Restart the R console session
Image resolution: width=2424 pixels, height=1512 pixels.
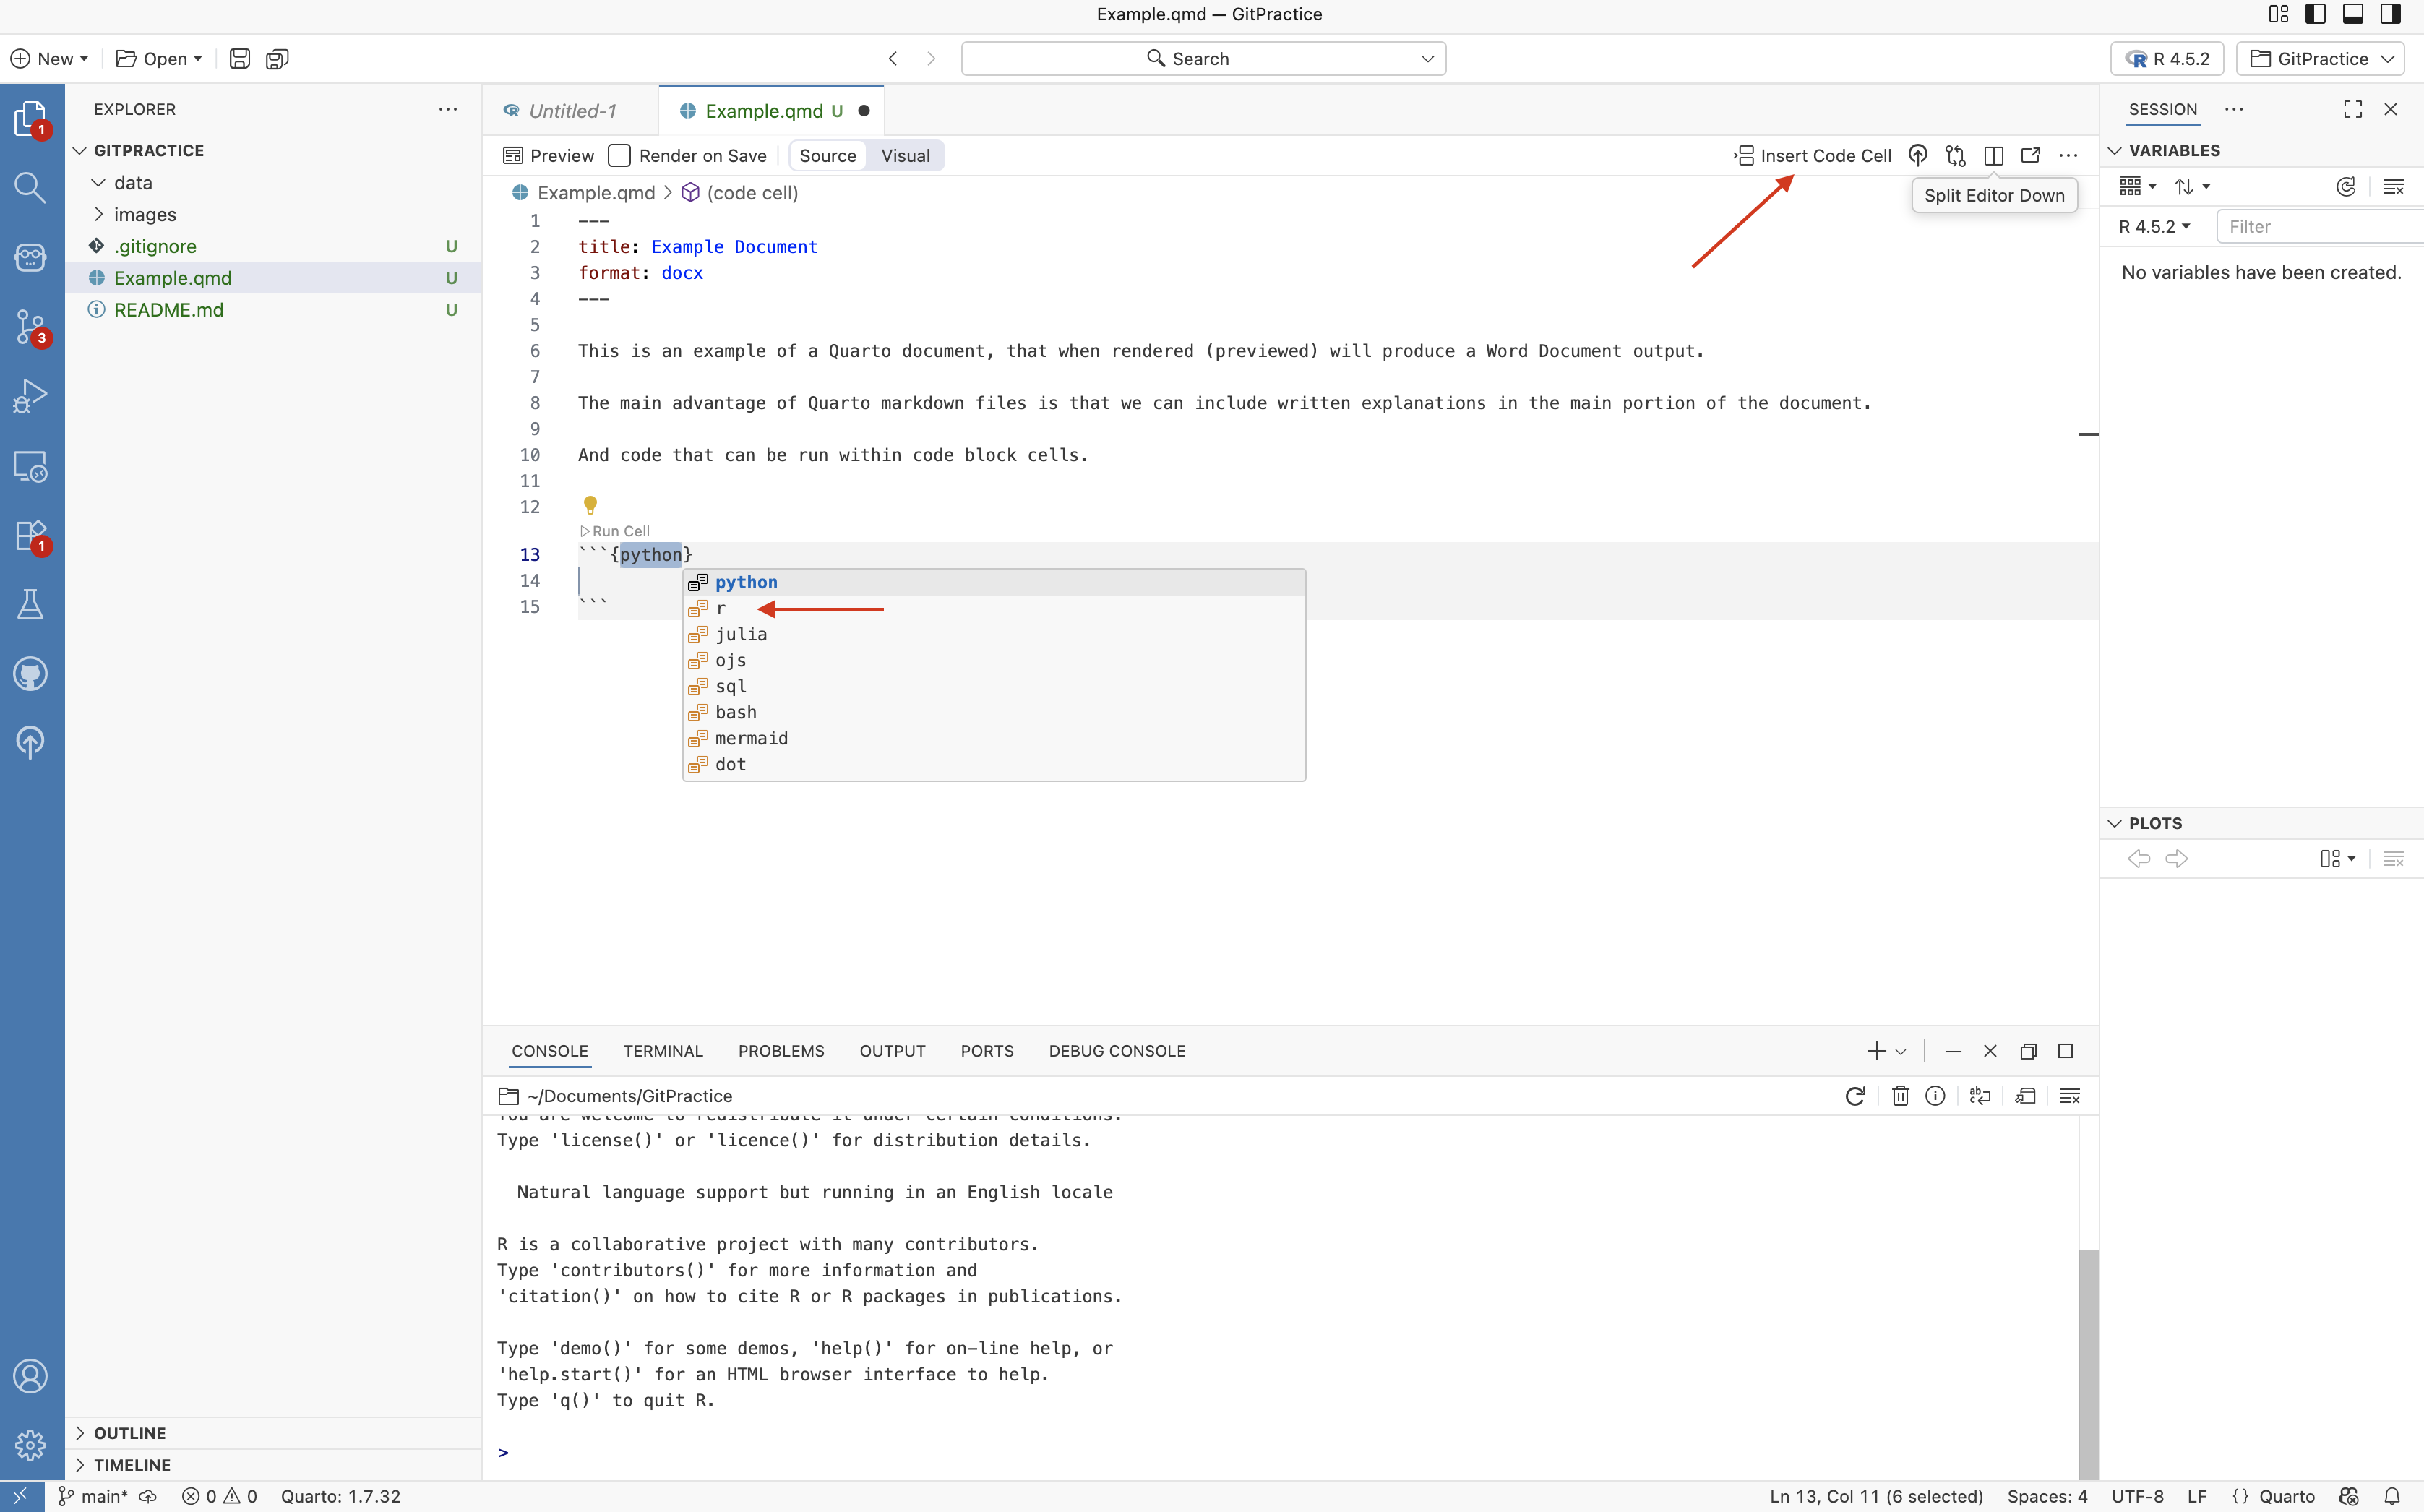(1855, 1096)
